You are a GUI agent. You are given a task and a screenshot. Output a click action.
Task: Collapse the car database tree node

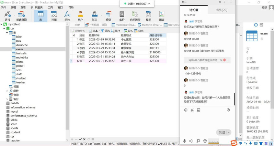tap(3, 29)
